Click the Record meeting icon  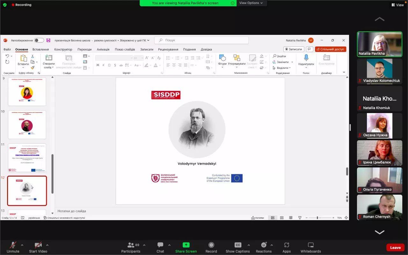coord(211,245)
